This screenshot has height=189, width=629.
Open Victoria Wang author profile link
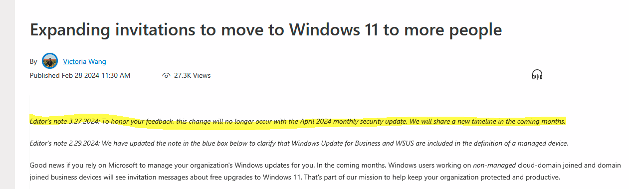(x=84, y=61)
